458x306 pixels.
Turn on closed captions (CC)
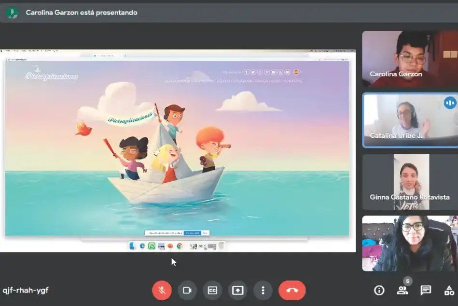point(212,290)
